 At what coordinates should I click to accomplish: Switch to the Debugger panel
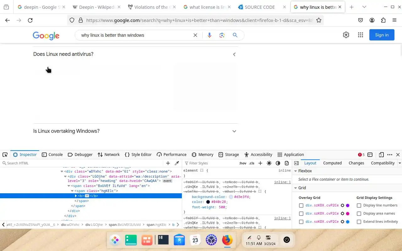coord(80,155)
